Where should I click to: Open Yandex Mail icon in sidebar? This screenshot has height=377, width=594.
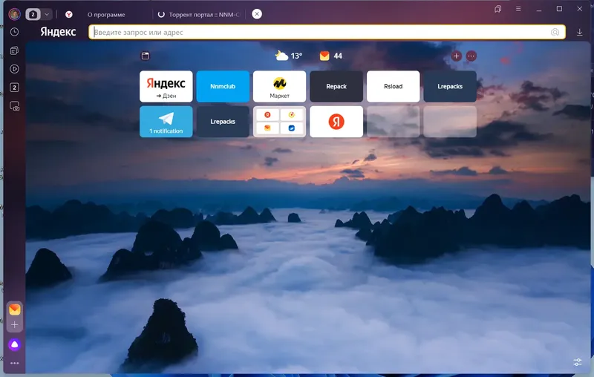pos(14,309)
